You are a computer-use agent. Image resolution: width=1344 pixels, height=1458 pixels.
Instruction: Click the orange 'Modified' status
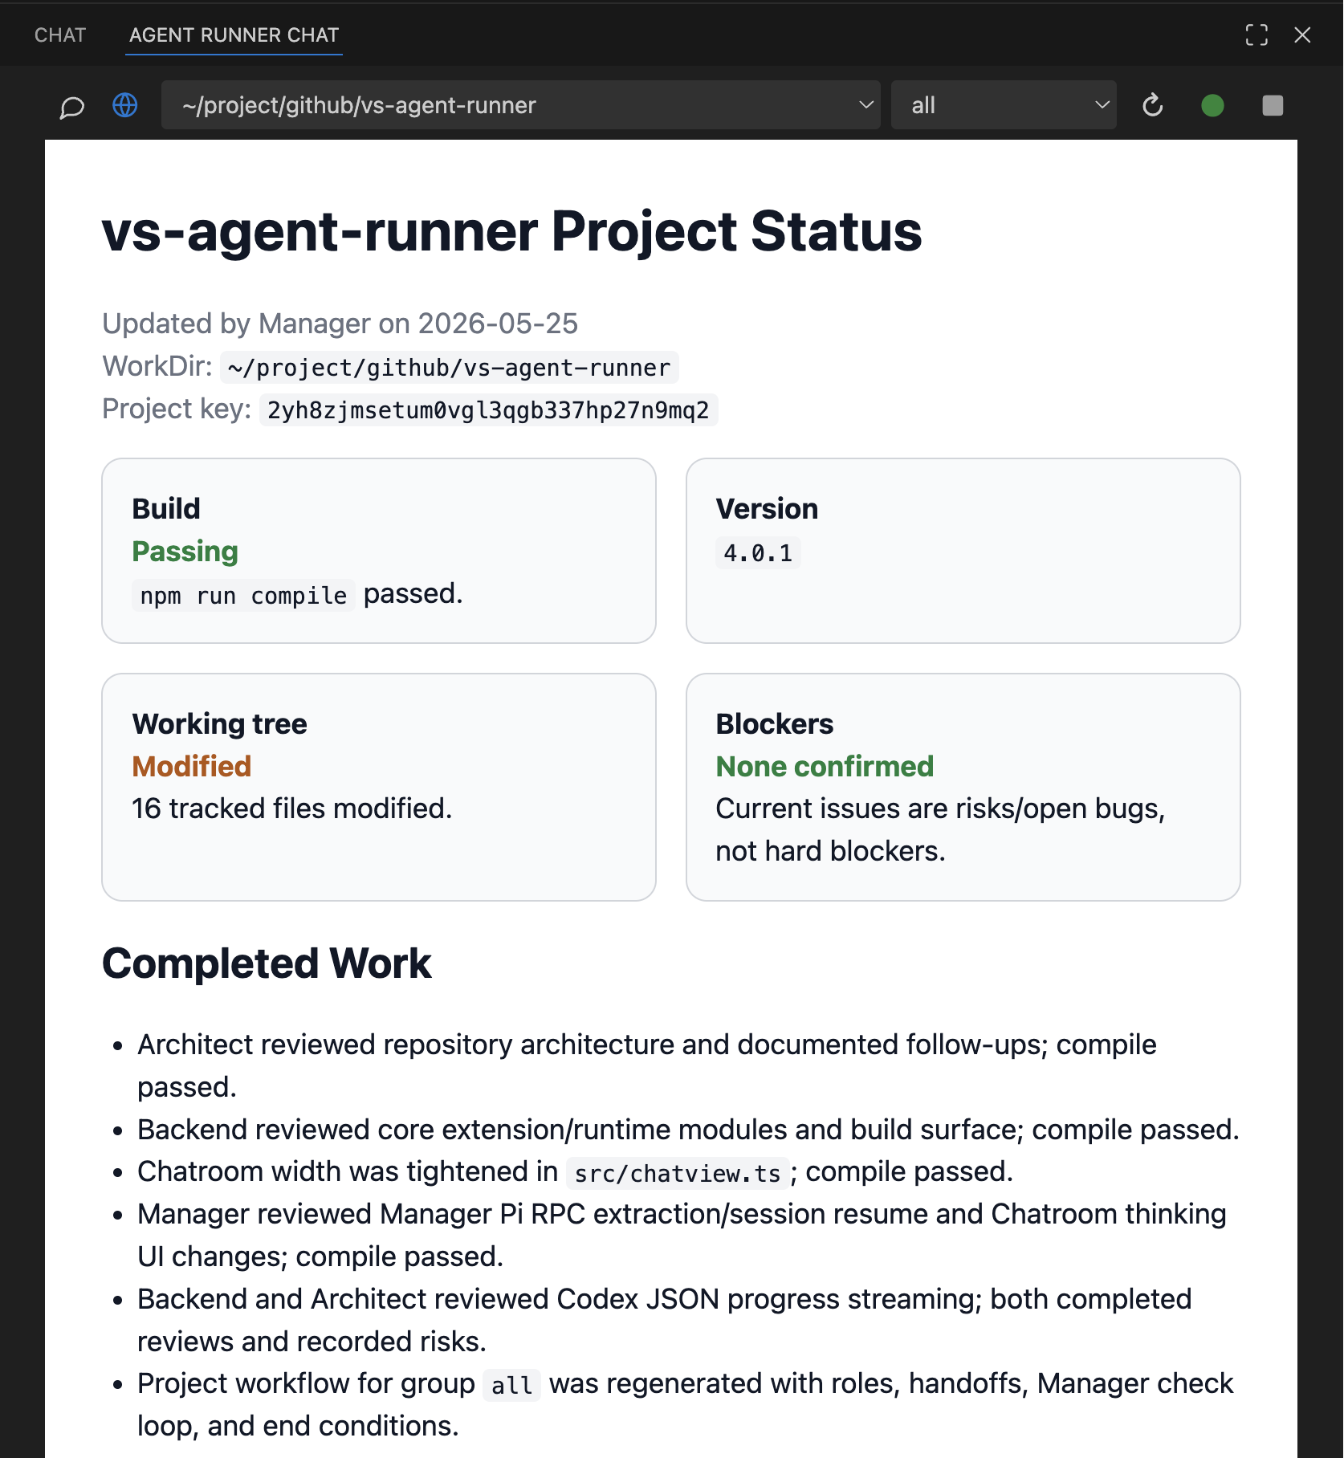click(191, 767)
